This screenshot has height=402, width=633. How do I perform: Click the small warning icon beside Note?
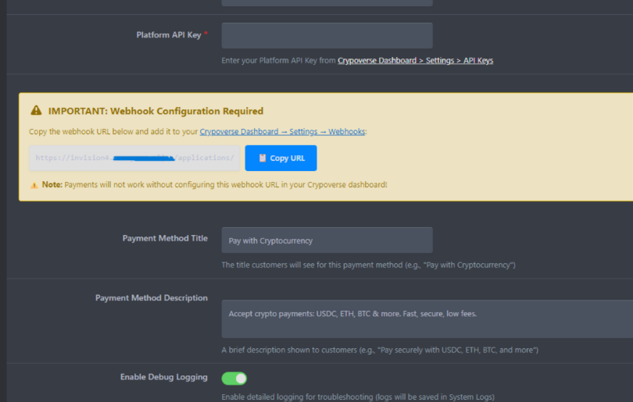click(x=34, y=185)
